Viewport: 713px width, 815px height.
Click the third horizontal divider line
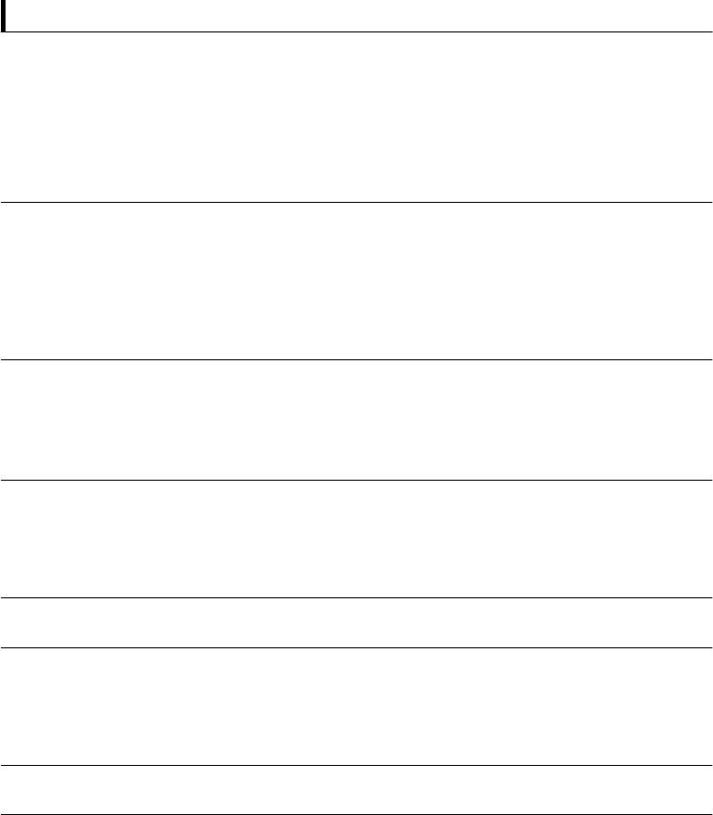click(356, 359)
